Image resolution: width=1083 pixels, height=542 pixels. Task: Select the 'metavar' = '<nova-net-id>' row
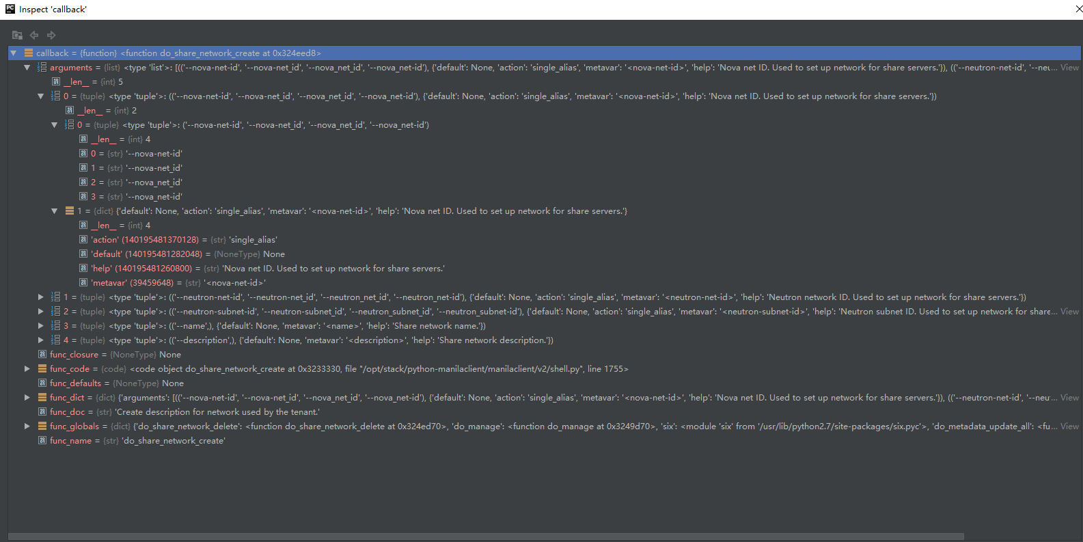tap(545, 282)
